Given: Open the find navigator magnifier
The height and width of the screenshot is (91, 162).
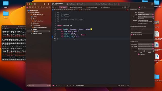Looking at the screenshot, I should tap(35, 7).
